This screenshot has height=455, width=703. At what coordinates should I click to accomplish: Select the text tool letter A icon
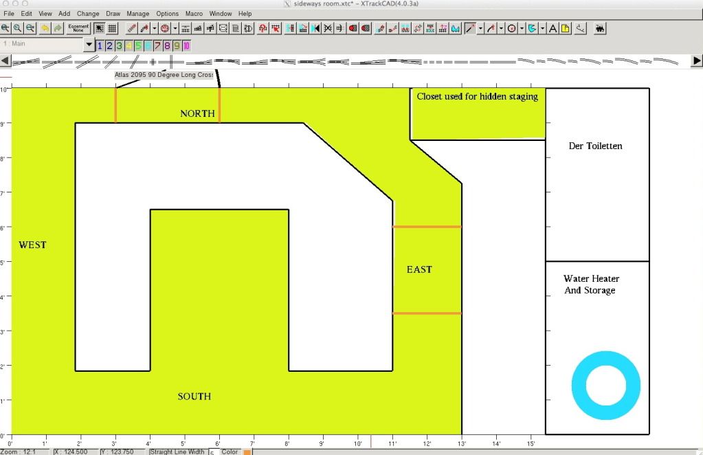553,28
